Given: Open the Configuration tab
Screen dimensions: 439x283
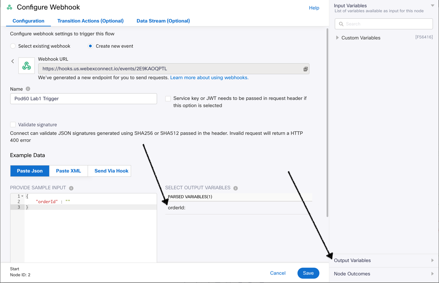Looking at the screenshot, I should click(28, 21).
